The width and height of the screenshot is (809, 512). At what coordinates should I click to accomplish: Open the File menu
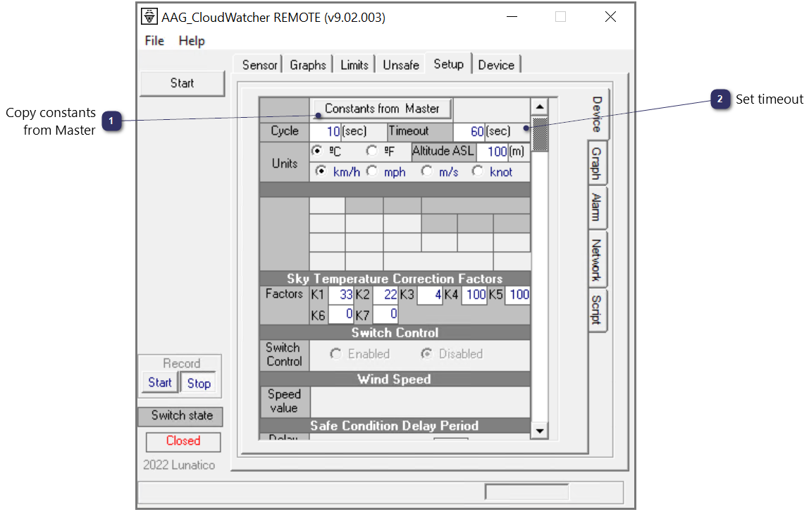[154, 41]
